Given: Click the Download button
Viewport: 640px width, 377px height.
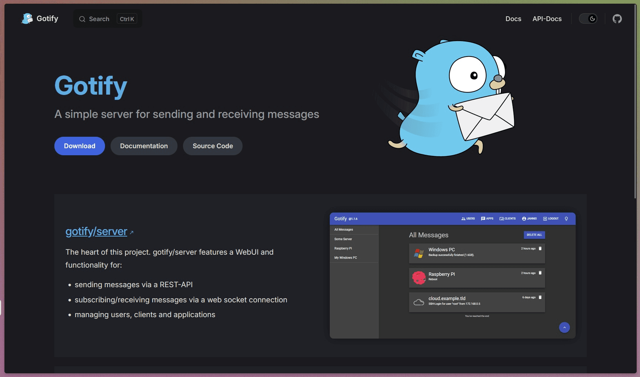Looking at the screenshot, I should click(x=79, y=146).
